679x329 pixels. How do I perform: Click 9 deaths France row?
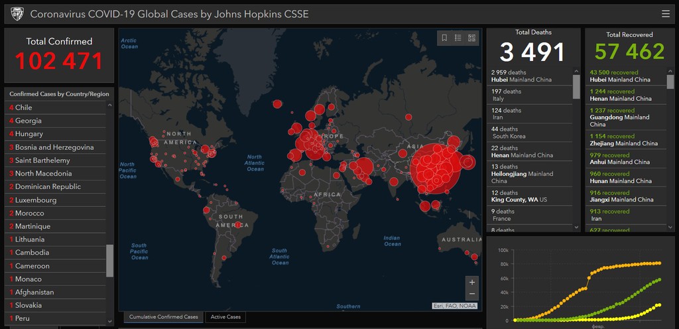tap(530, 215)
